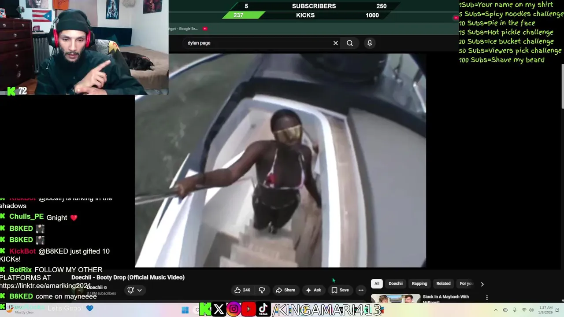
Task: Save the video to a playlist
Action: (340, 290)
